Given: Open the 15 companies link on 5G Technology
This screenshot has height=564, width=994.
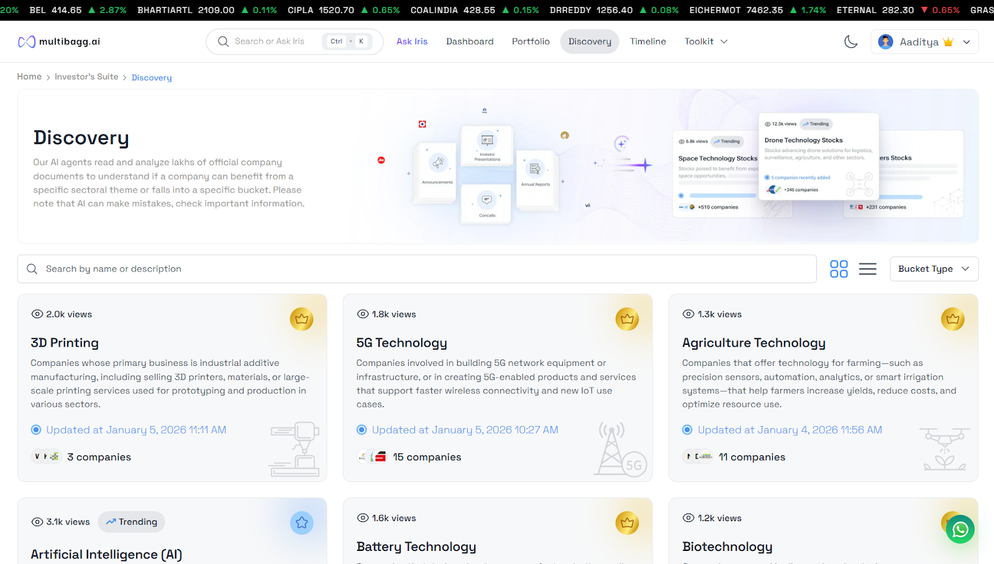Looking at the screenshot, I should tap(427, 457).
